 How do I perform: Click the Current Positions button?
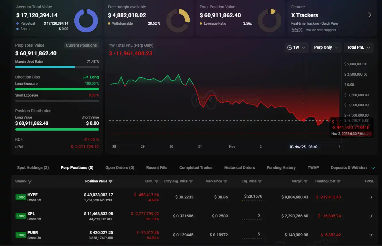click(81, 45)
